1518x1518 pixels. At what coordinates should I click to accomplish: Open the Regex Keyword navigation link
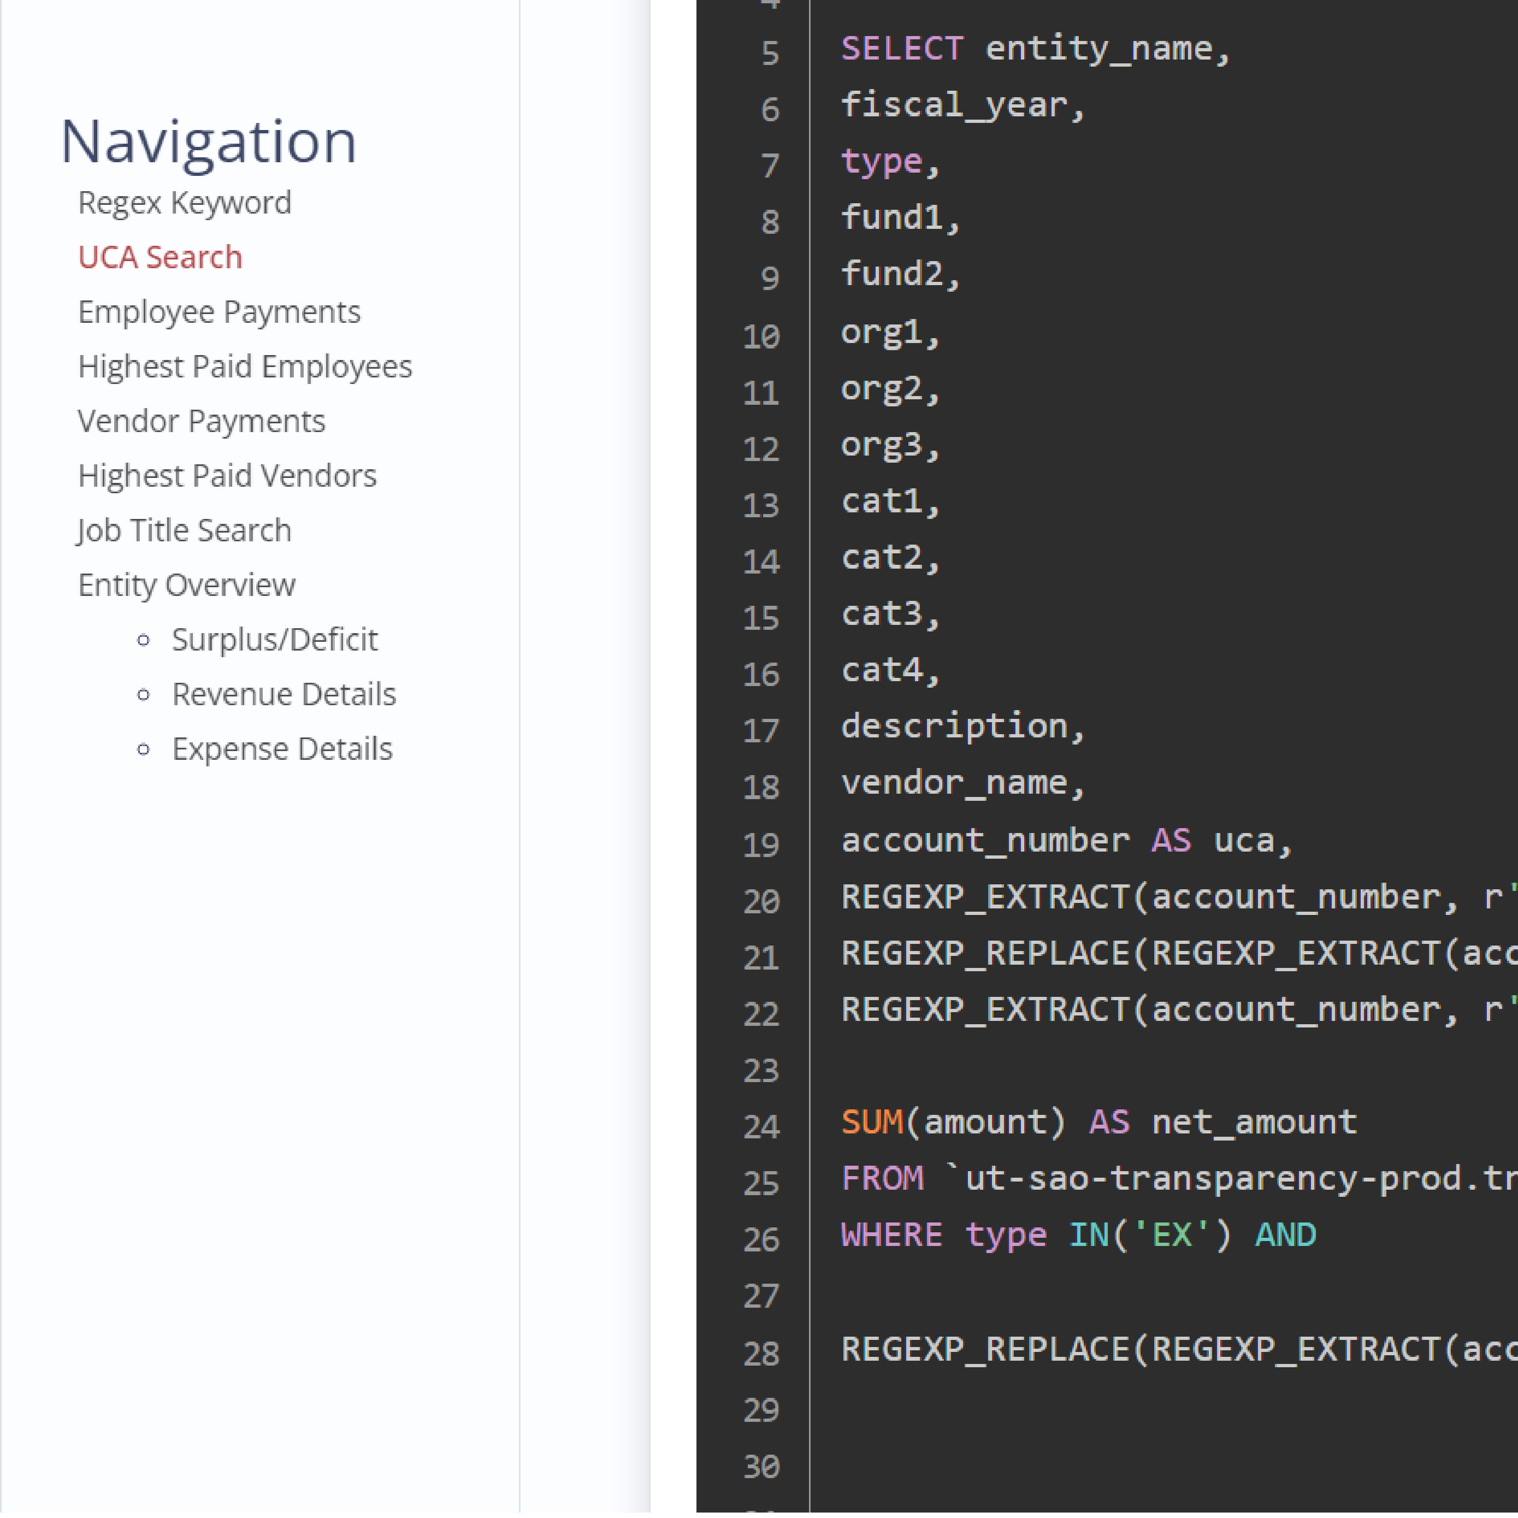click(x=185, y=203)
